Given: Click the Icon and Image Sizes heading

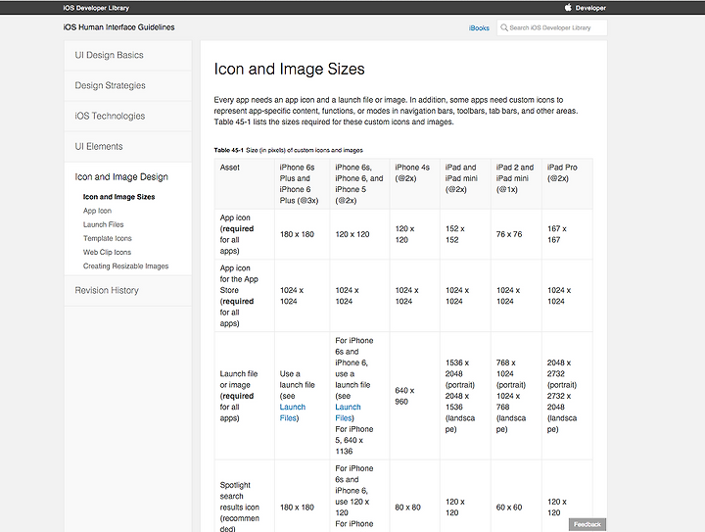Looking at the screenshot, I should (x=289, y=69).
